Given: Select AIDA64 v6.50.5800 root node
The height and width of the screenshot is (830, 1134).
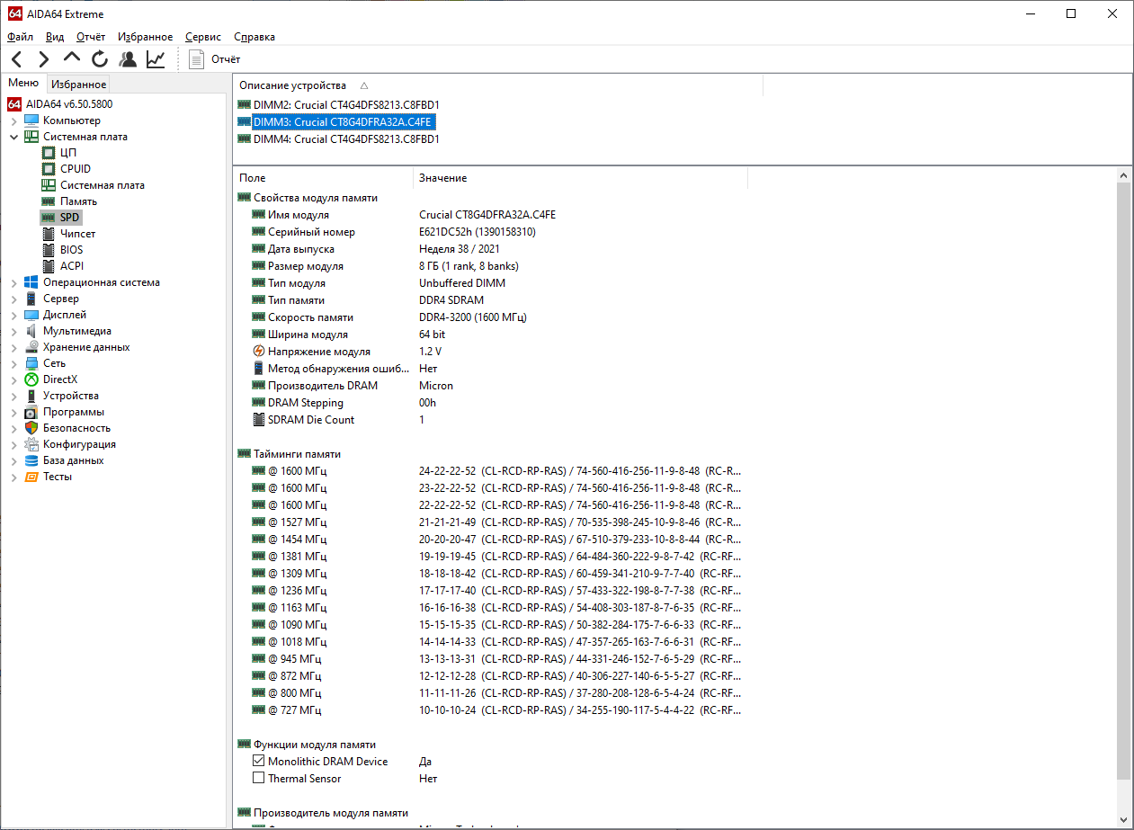Looking at the screenshot, I should coord(69,104).
